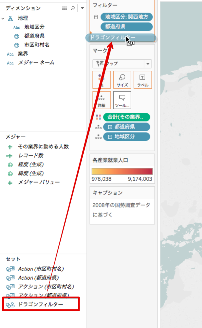Select the レコード数 measure
The image size is (202, 328).
[31, 155]
